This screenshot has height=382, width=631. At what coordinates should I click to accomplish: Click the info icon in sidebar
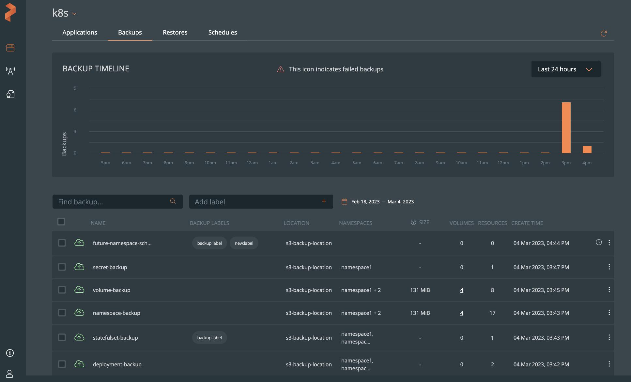(10, 353)
